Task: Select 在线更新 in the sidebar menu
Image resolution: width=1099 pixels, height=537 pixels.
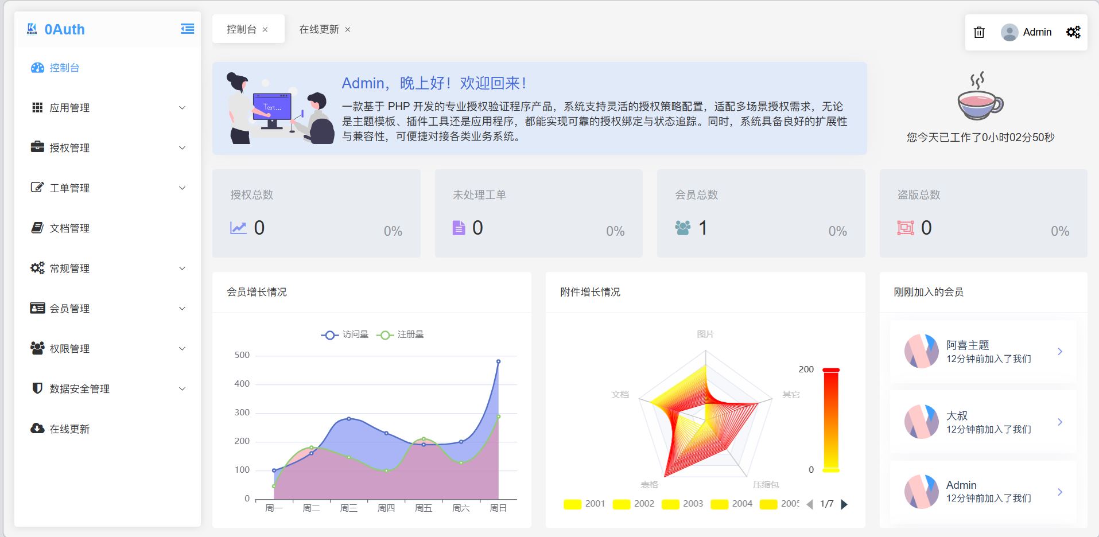Action: point(107,429)
